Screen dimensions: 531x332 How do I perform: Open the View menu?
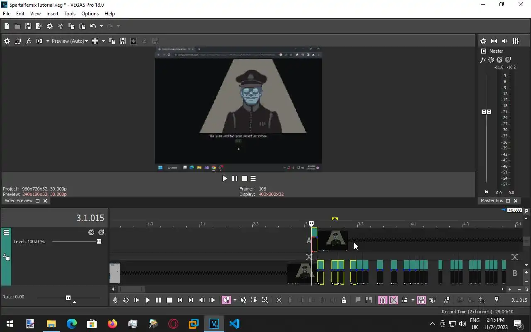[35, 14]
